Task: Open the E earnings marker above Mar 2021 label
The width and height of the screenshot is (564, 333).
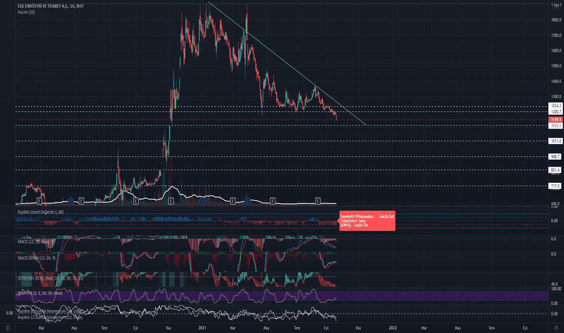Action: [233, 201]
